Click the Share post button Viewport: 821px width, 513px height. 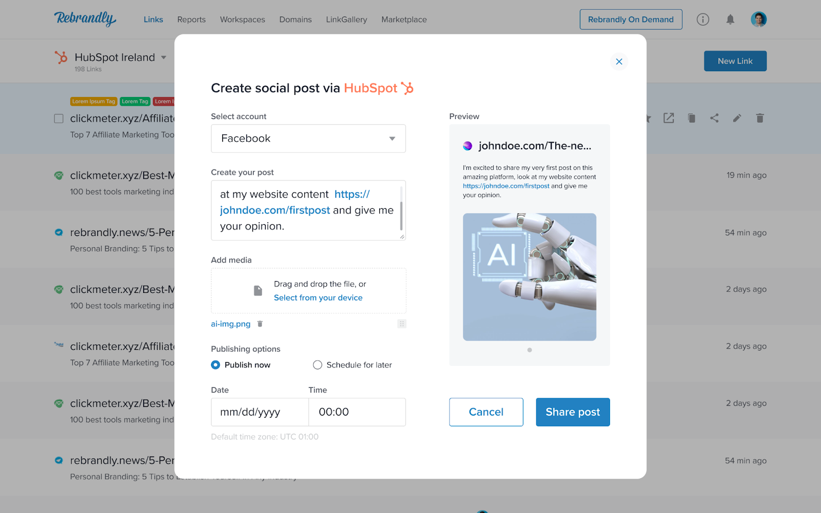pos(573,412)
